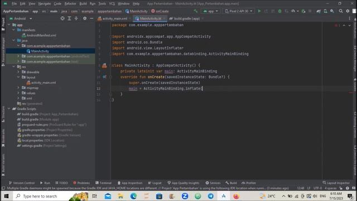Click the 4 spaces indent status entry
The width and height of the screenshot is (357, 201).
coord(330,188)
